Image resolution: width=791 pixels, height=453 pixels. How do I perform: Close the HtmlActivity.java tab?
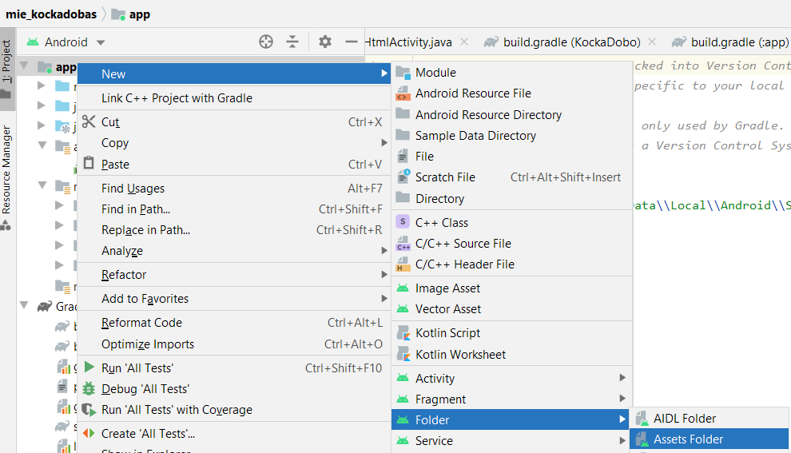(464, 42)
